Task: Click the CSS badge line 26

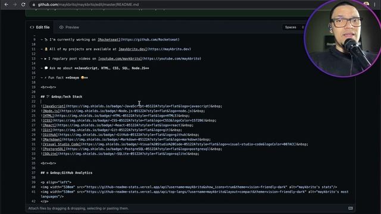Action: pos(129,120)
